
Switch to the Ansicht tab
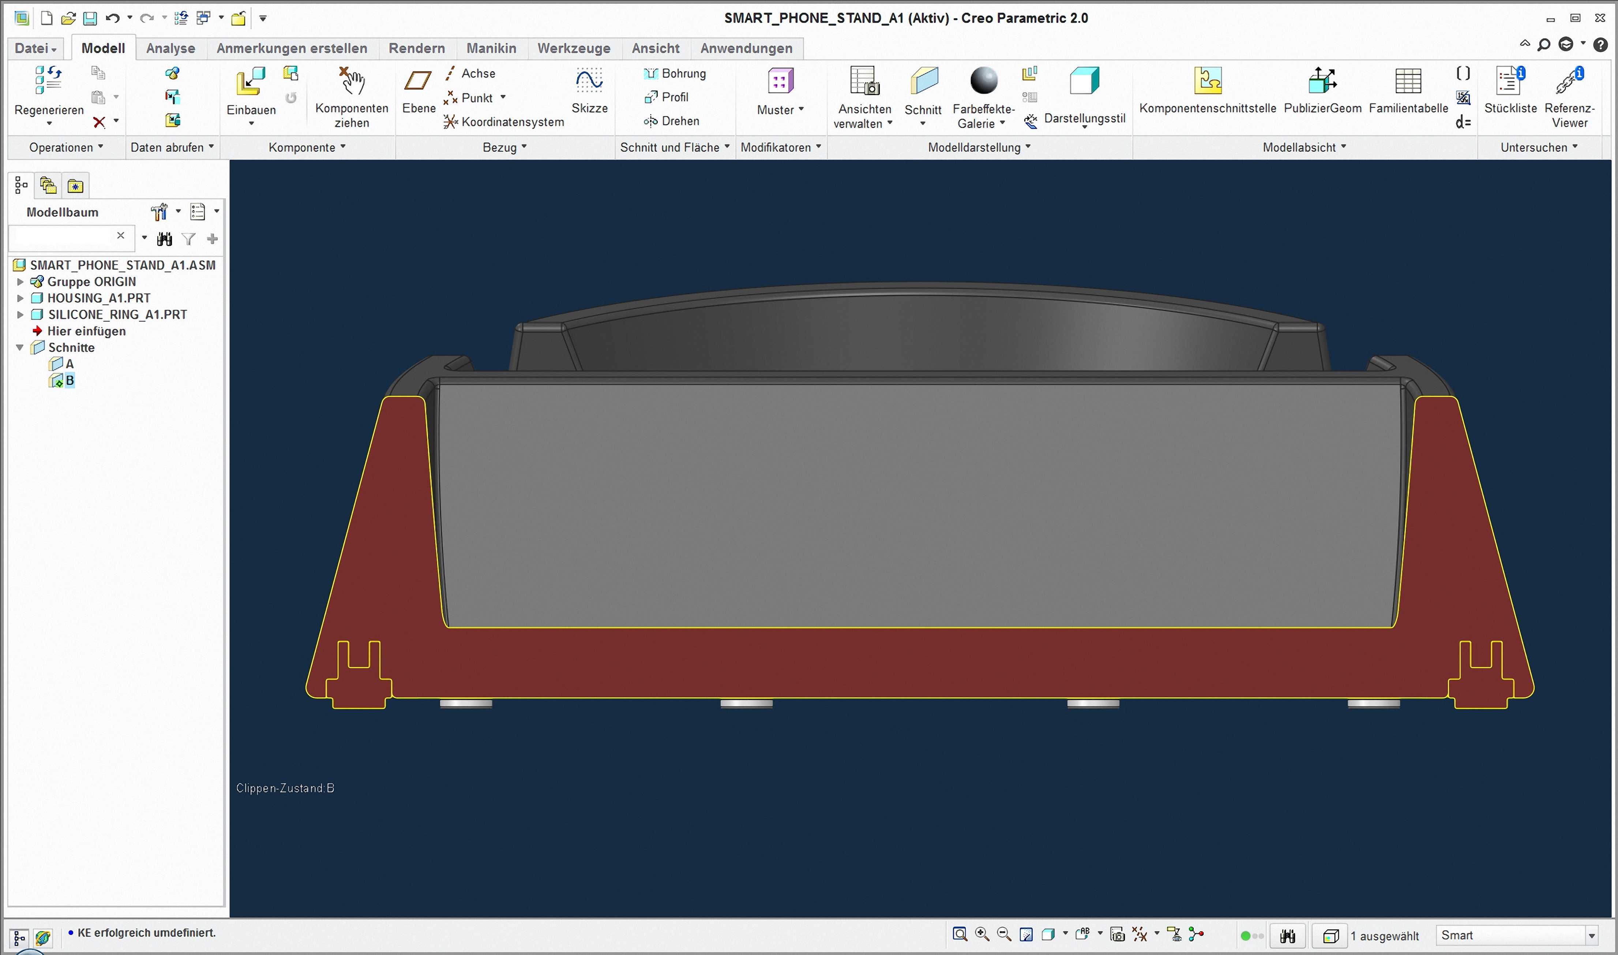(x=656, y=48)
